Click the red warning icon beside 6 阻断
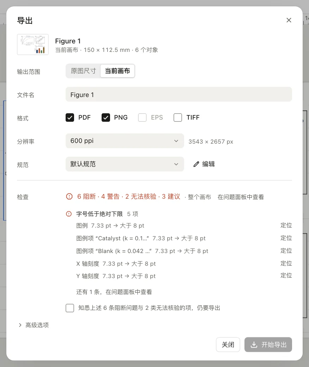The image size is (309, 367). click(69, 196)
